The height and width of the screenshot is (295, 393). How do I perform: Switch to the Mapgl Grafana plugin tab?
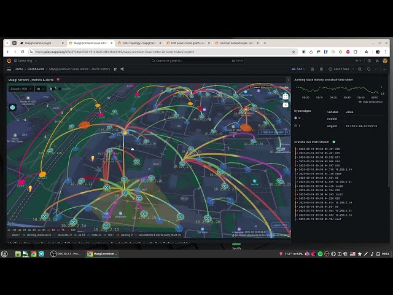tap(42, 43)
